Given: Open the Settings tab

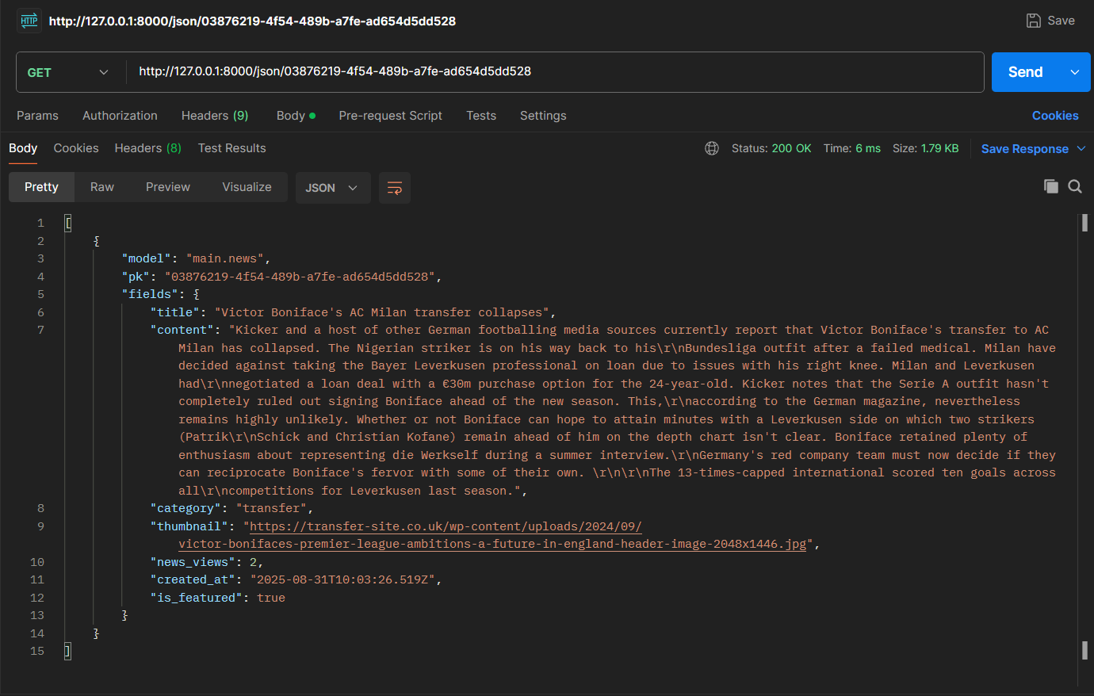Looking at the screenshot, I should point(543,116).
